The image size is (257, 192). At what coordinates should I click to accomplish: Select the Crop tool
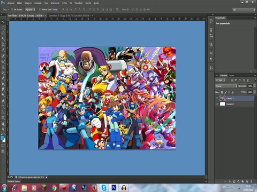click(3, 44)
